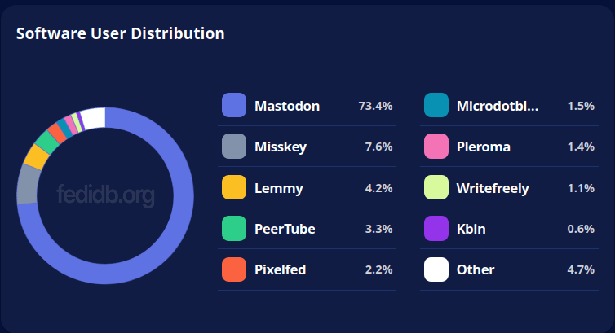Click the Writefreely light green swatch

tap(436, 188)
